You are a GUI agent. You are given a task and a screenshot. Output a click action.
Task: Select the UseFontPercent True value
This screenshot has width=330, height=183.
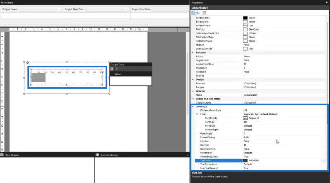click(246, 168)
